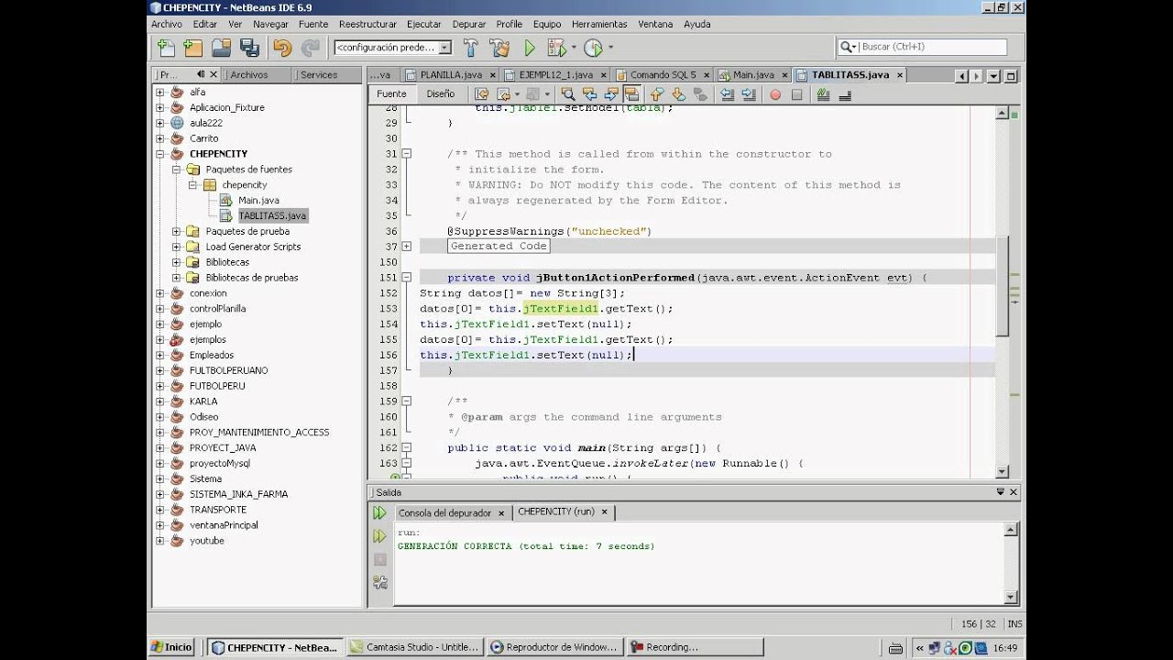Click the Comment lines icon in editor toolbar

pos(823,93)
